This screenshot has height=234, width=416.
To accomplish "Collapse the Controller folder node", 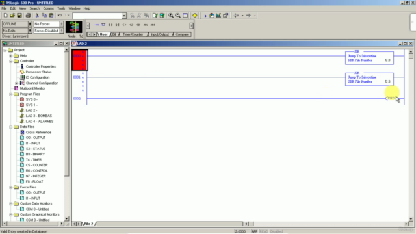I will click(11, 61).
